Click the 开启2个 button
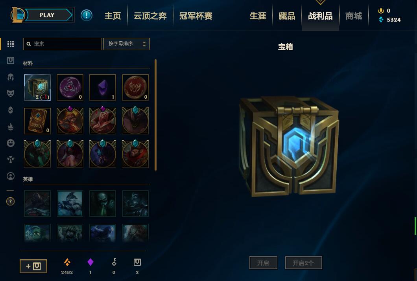Screen dimensions: 417x281 [x=303, y=263]
